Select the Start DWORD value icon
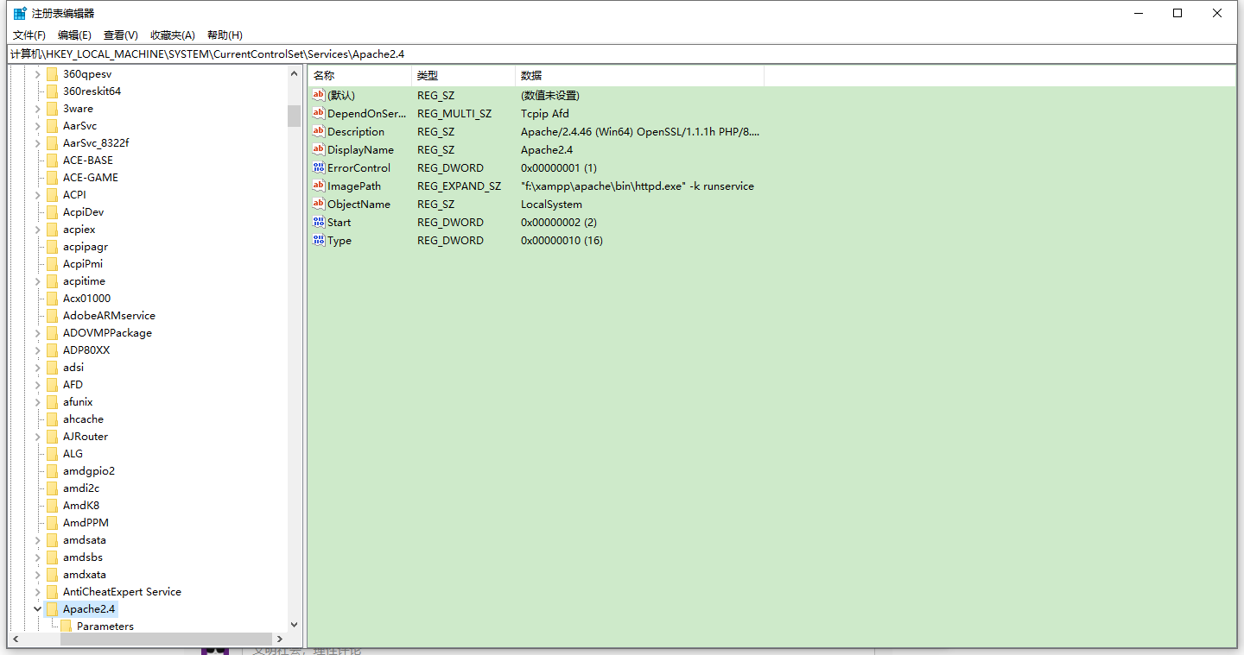Image resolution: width=1244 pixels, height=655 pixels. (318, 222)
